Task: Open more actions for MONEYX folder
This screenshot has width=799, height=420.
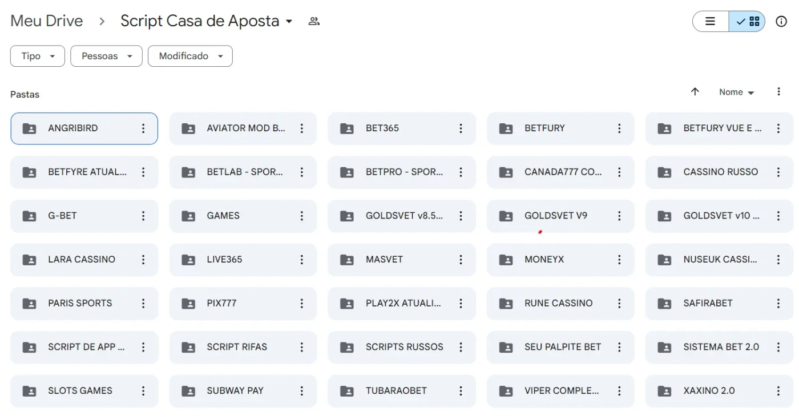Action: click(x=619, y=260)
